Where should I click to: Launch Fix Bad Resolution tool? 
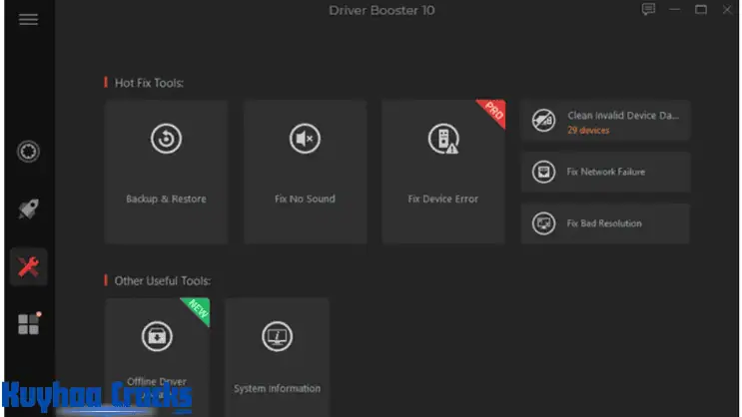click(605, 223)
